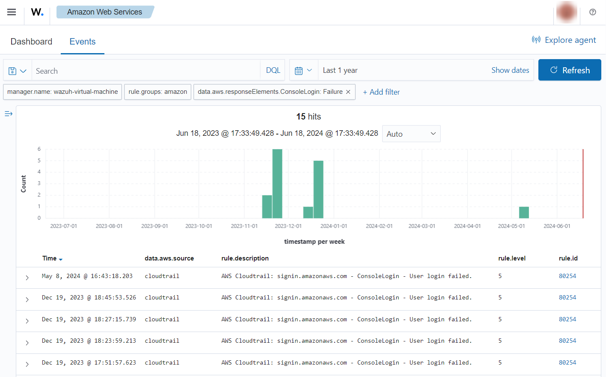Click the Wazuh logo icon
Screen dimensions: 606x377
pos(37,12)
